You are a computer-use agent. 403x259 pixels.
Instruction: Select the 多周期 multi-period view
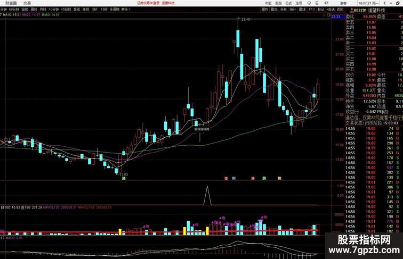coord(115,9)
